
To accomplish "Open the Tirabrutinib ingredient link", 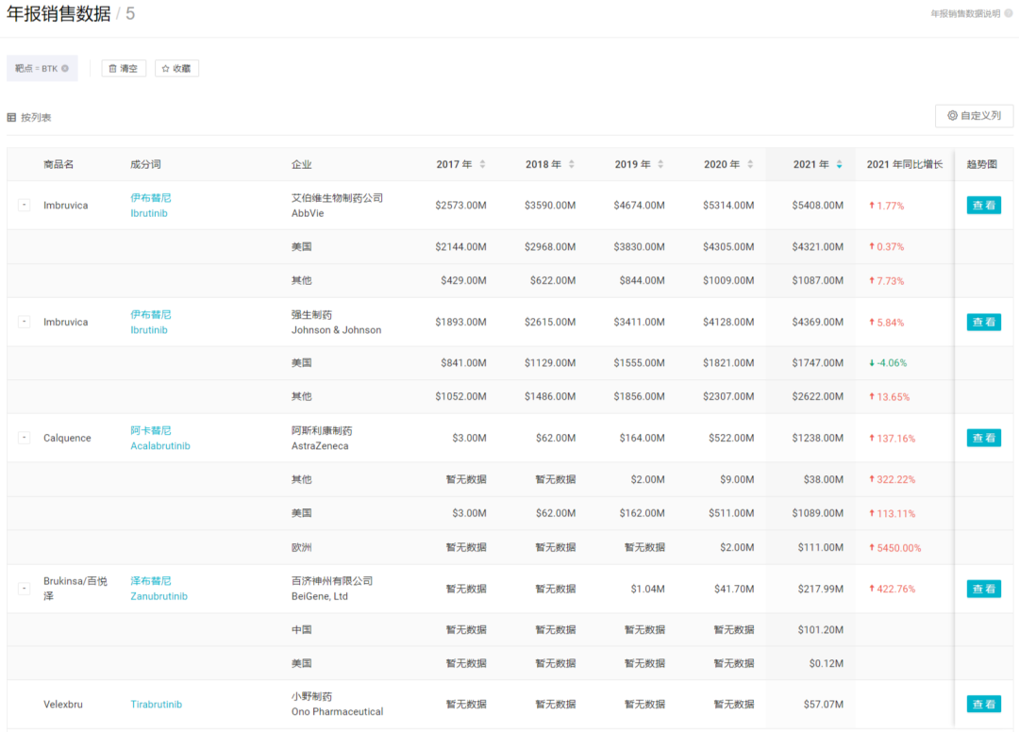I will point(156,704).
